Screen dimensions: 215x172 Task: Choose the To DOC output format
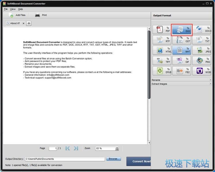tap(182, 30)
